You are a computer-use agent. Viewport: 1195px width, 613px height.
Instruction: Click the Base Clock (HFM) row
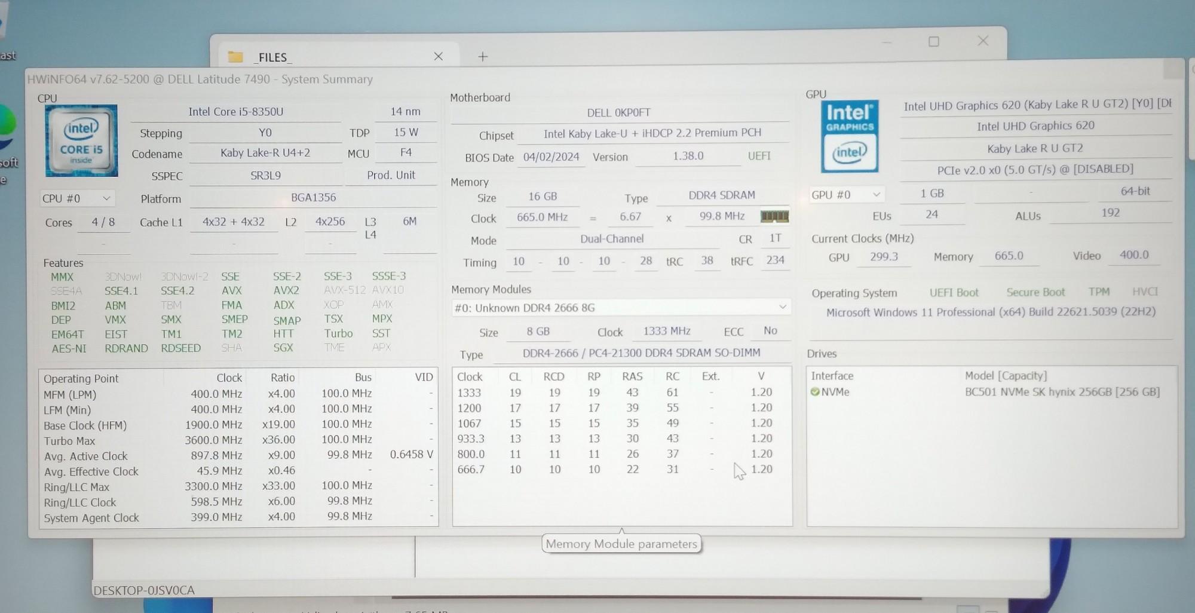tap(238, 425)
